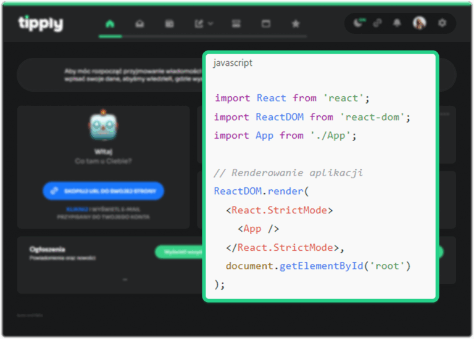474x339 pixels.
Task: Open notifications bell icon
Action: (397, 23)
